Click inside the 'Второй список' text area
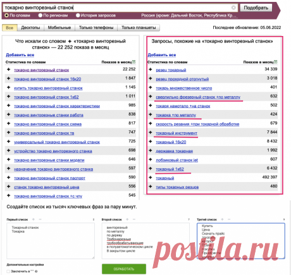The width and height of the screenshot is (291, 275). coord(145,241)
